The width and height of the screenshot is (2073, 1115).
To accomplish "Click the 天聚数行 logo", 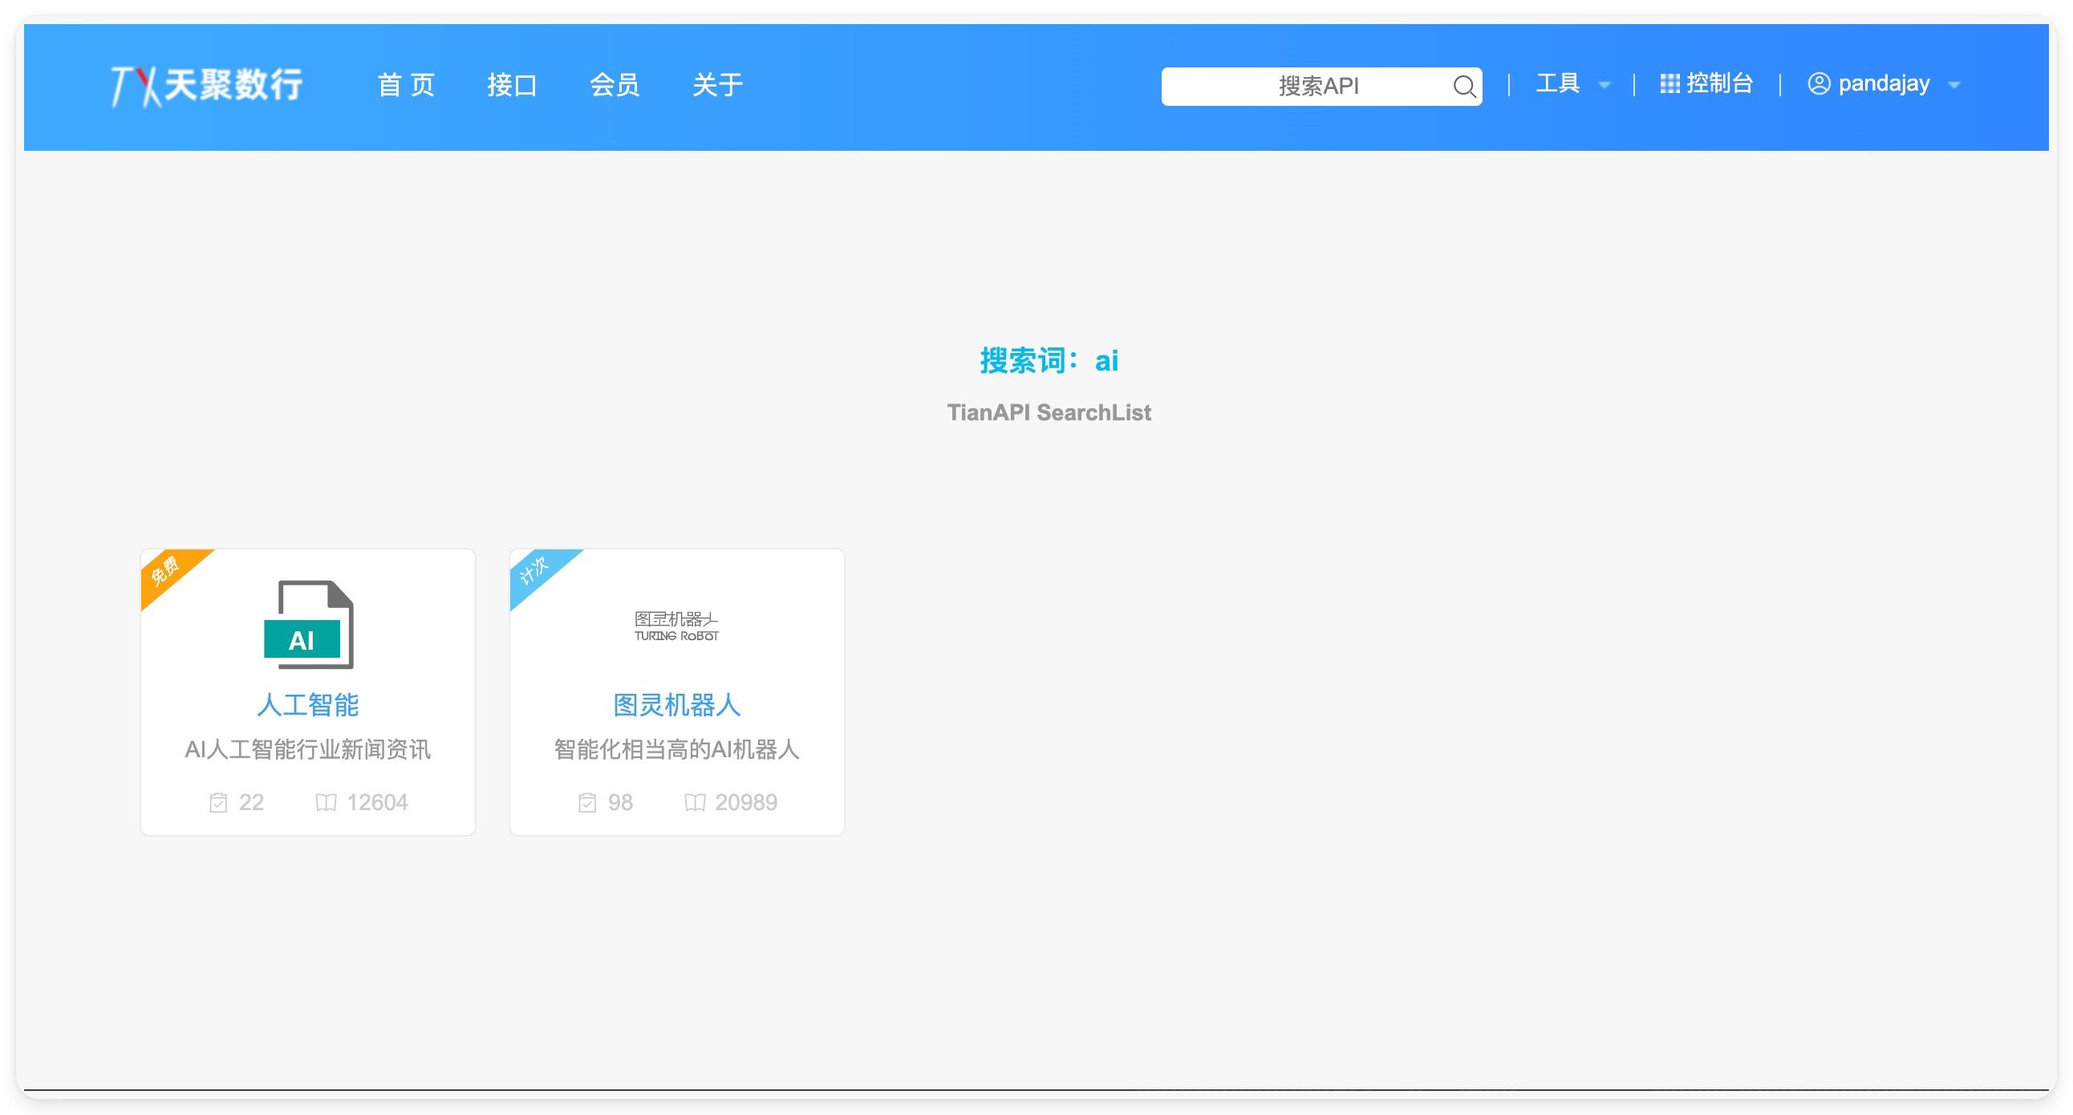I will tap(207, 85).
